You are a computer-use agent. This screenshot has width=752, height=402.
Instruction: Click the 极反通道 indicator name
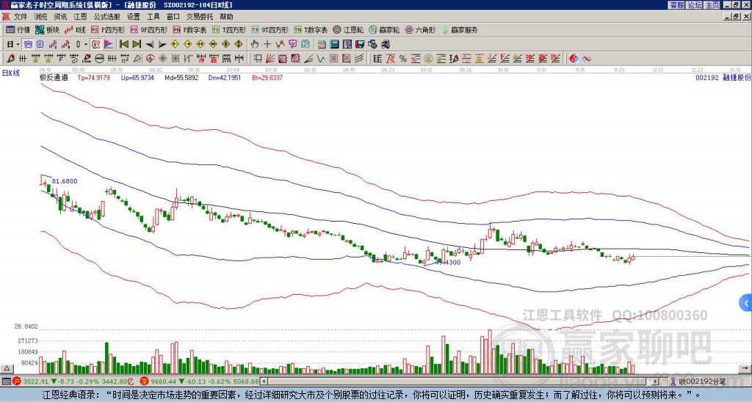coord(54,77)
